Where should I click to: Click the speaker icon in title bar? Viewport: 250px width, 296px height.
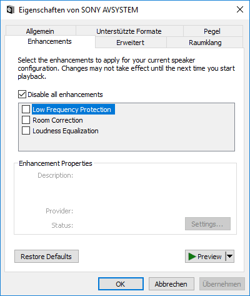10,10
